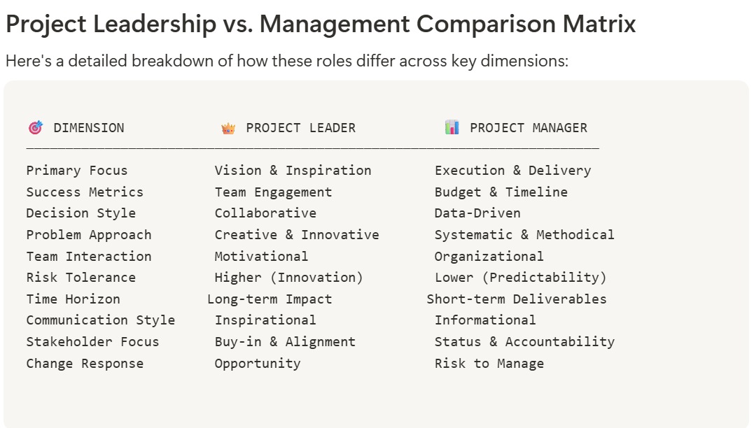754x428 pixels.
Task: Click the 'Communication Style' row label
Action: click(x=101, y=320)
